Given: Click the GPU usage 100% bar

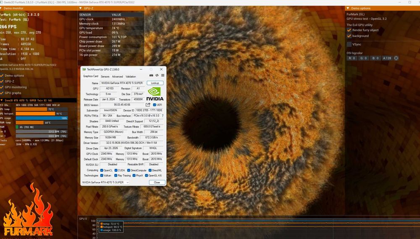Looking at the screenshot, I should [x=42, y=118].
